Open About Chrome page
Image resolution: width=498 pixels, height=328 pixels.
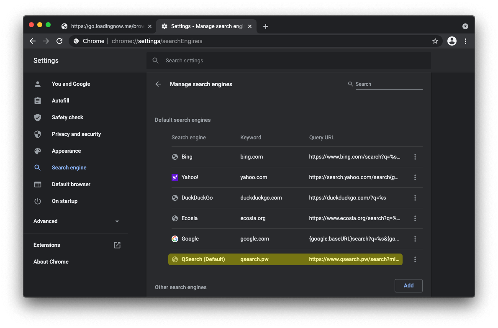[51, 262]
